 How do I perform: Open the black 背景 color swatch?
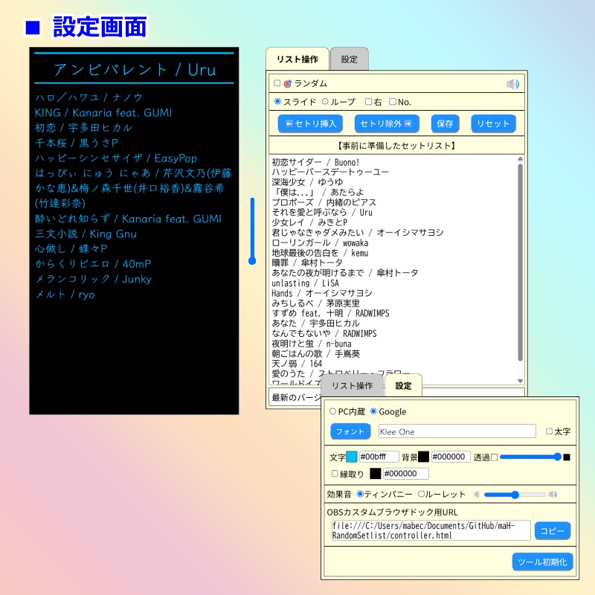click(x=423, y=457)
